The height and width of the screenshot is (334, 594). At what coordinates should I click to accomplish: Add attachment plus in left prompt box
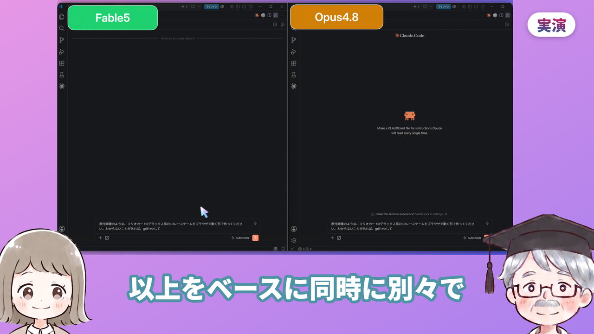tap(100, 238)
